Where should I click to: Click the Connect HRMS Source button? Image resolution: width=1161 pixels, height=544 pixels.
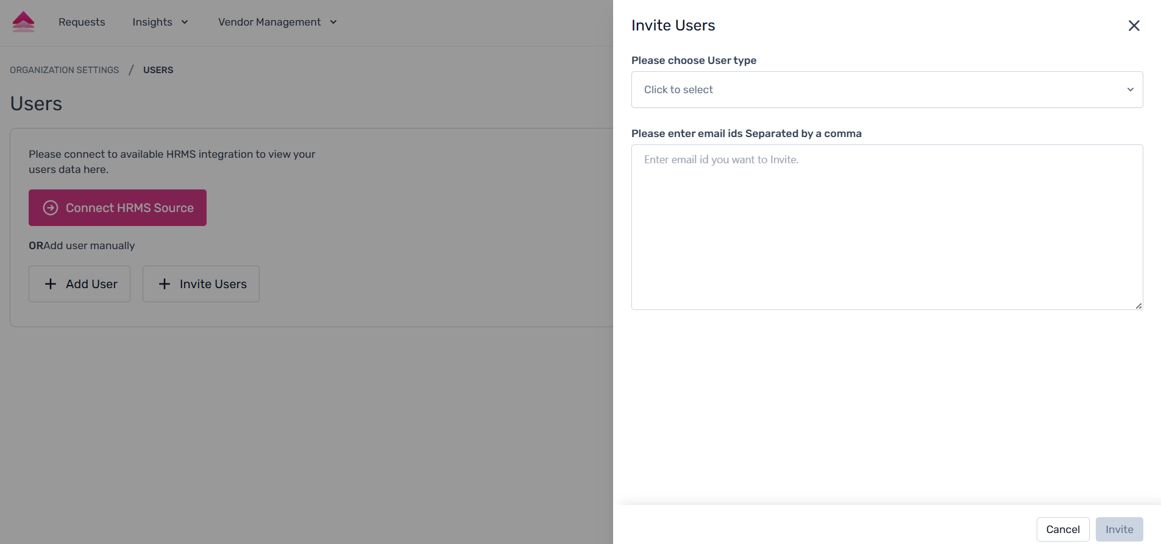[x=118, y=208]
